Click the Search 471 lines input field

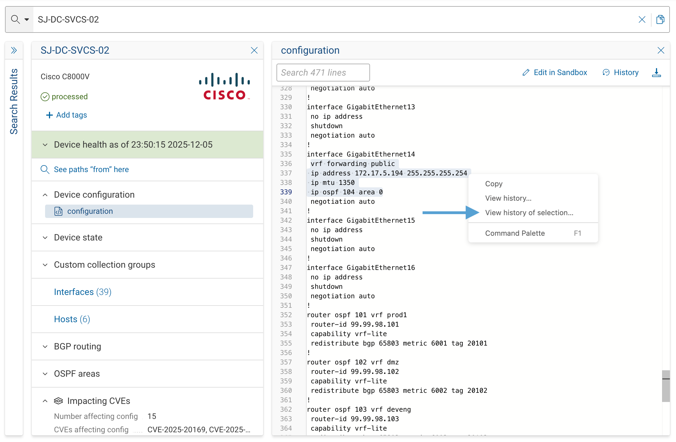point(323,72)
